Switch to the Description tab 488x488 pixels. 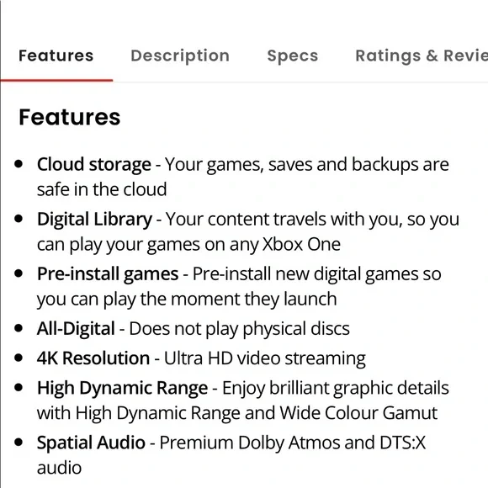pyautogui.click(x=180, y=56)
